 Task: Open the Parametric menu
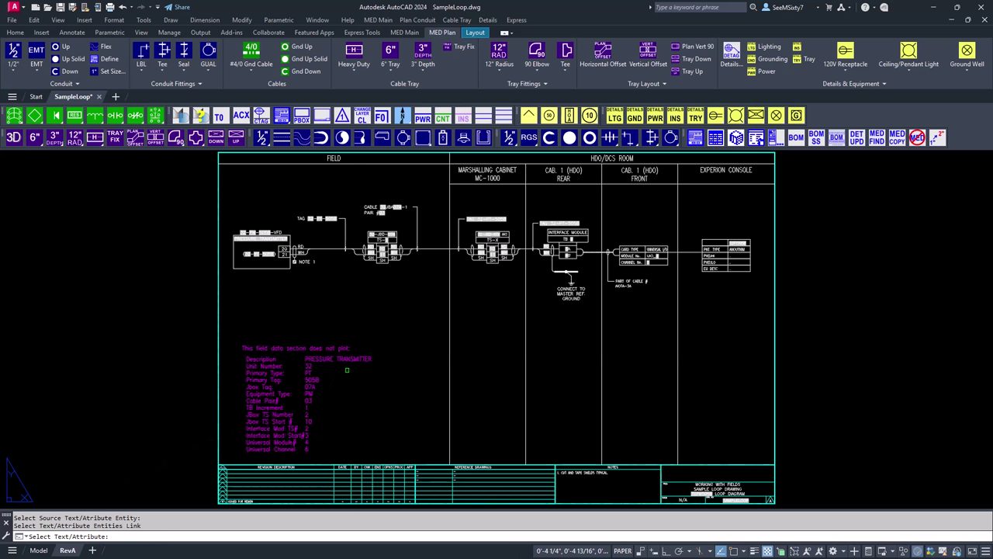tap(279, 20)
